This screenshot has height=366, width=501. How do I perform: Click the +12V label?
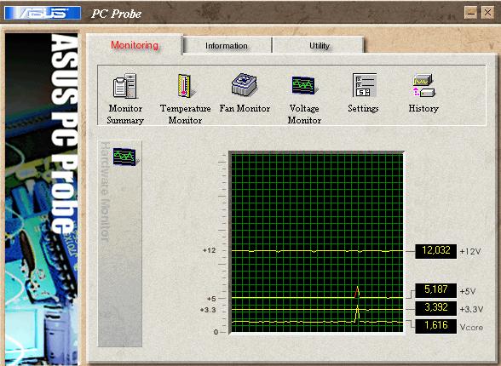[470, 251]
